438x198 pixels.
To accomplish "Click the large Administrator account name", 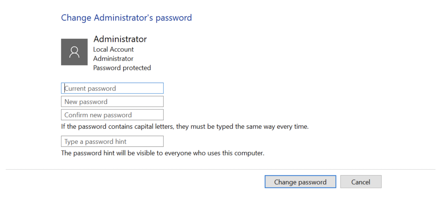I will 120,39.
